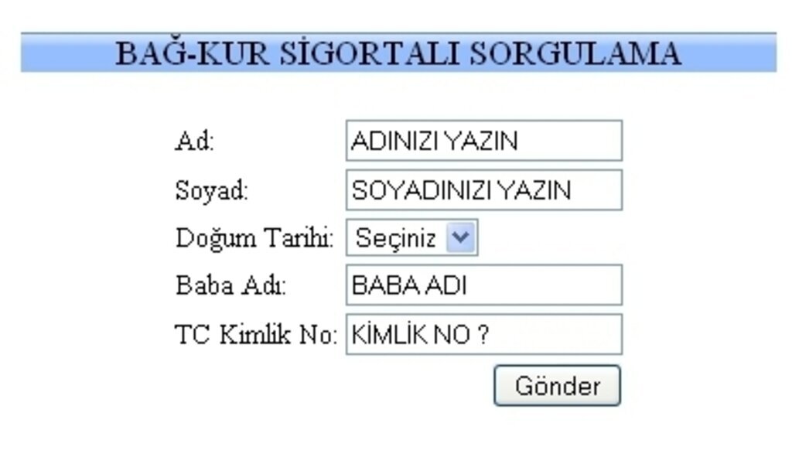Click the KİMLİK NO ? placeholder field
This screenshot has width=792, height=471.
[x=483, y=333]
